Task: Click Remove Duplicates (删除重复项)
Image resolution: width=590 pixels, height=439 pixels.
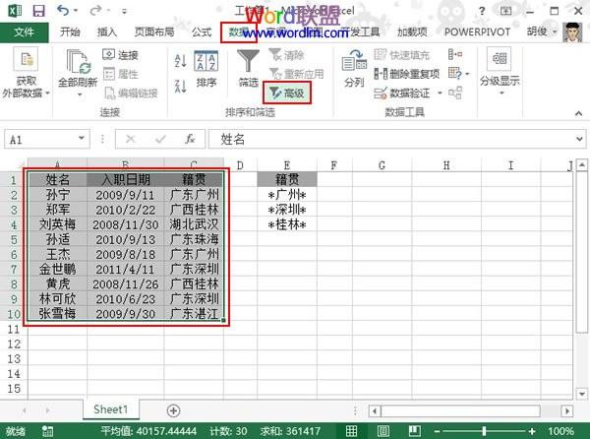Action: click(x=407, y=74)
